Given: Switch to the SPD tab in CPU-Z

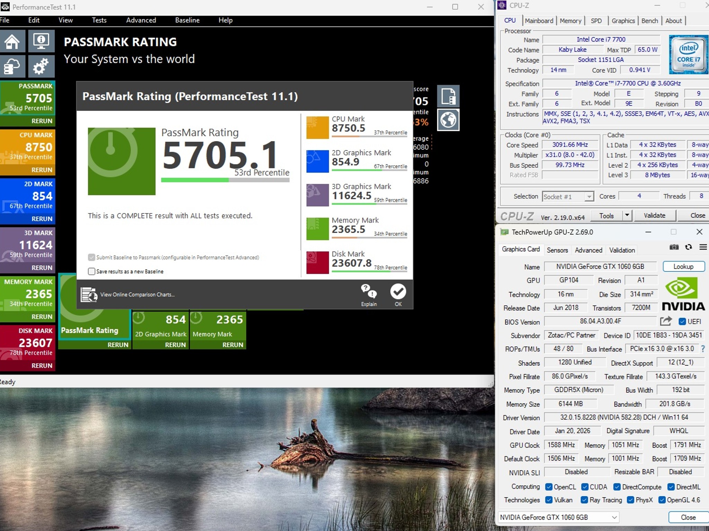Looking at the screenshot, I should [x=596, y=21].
